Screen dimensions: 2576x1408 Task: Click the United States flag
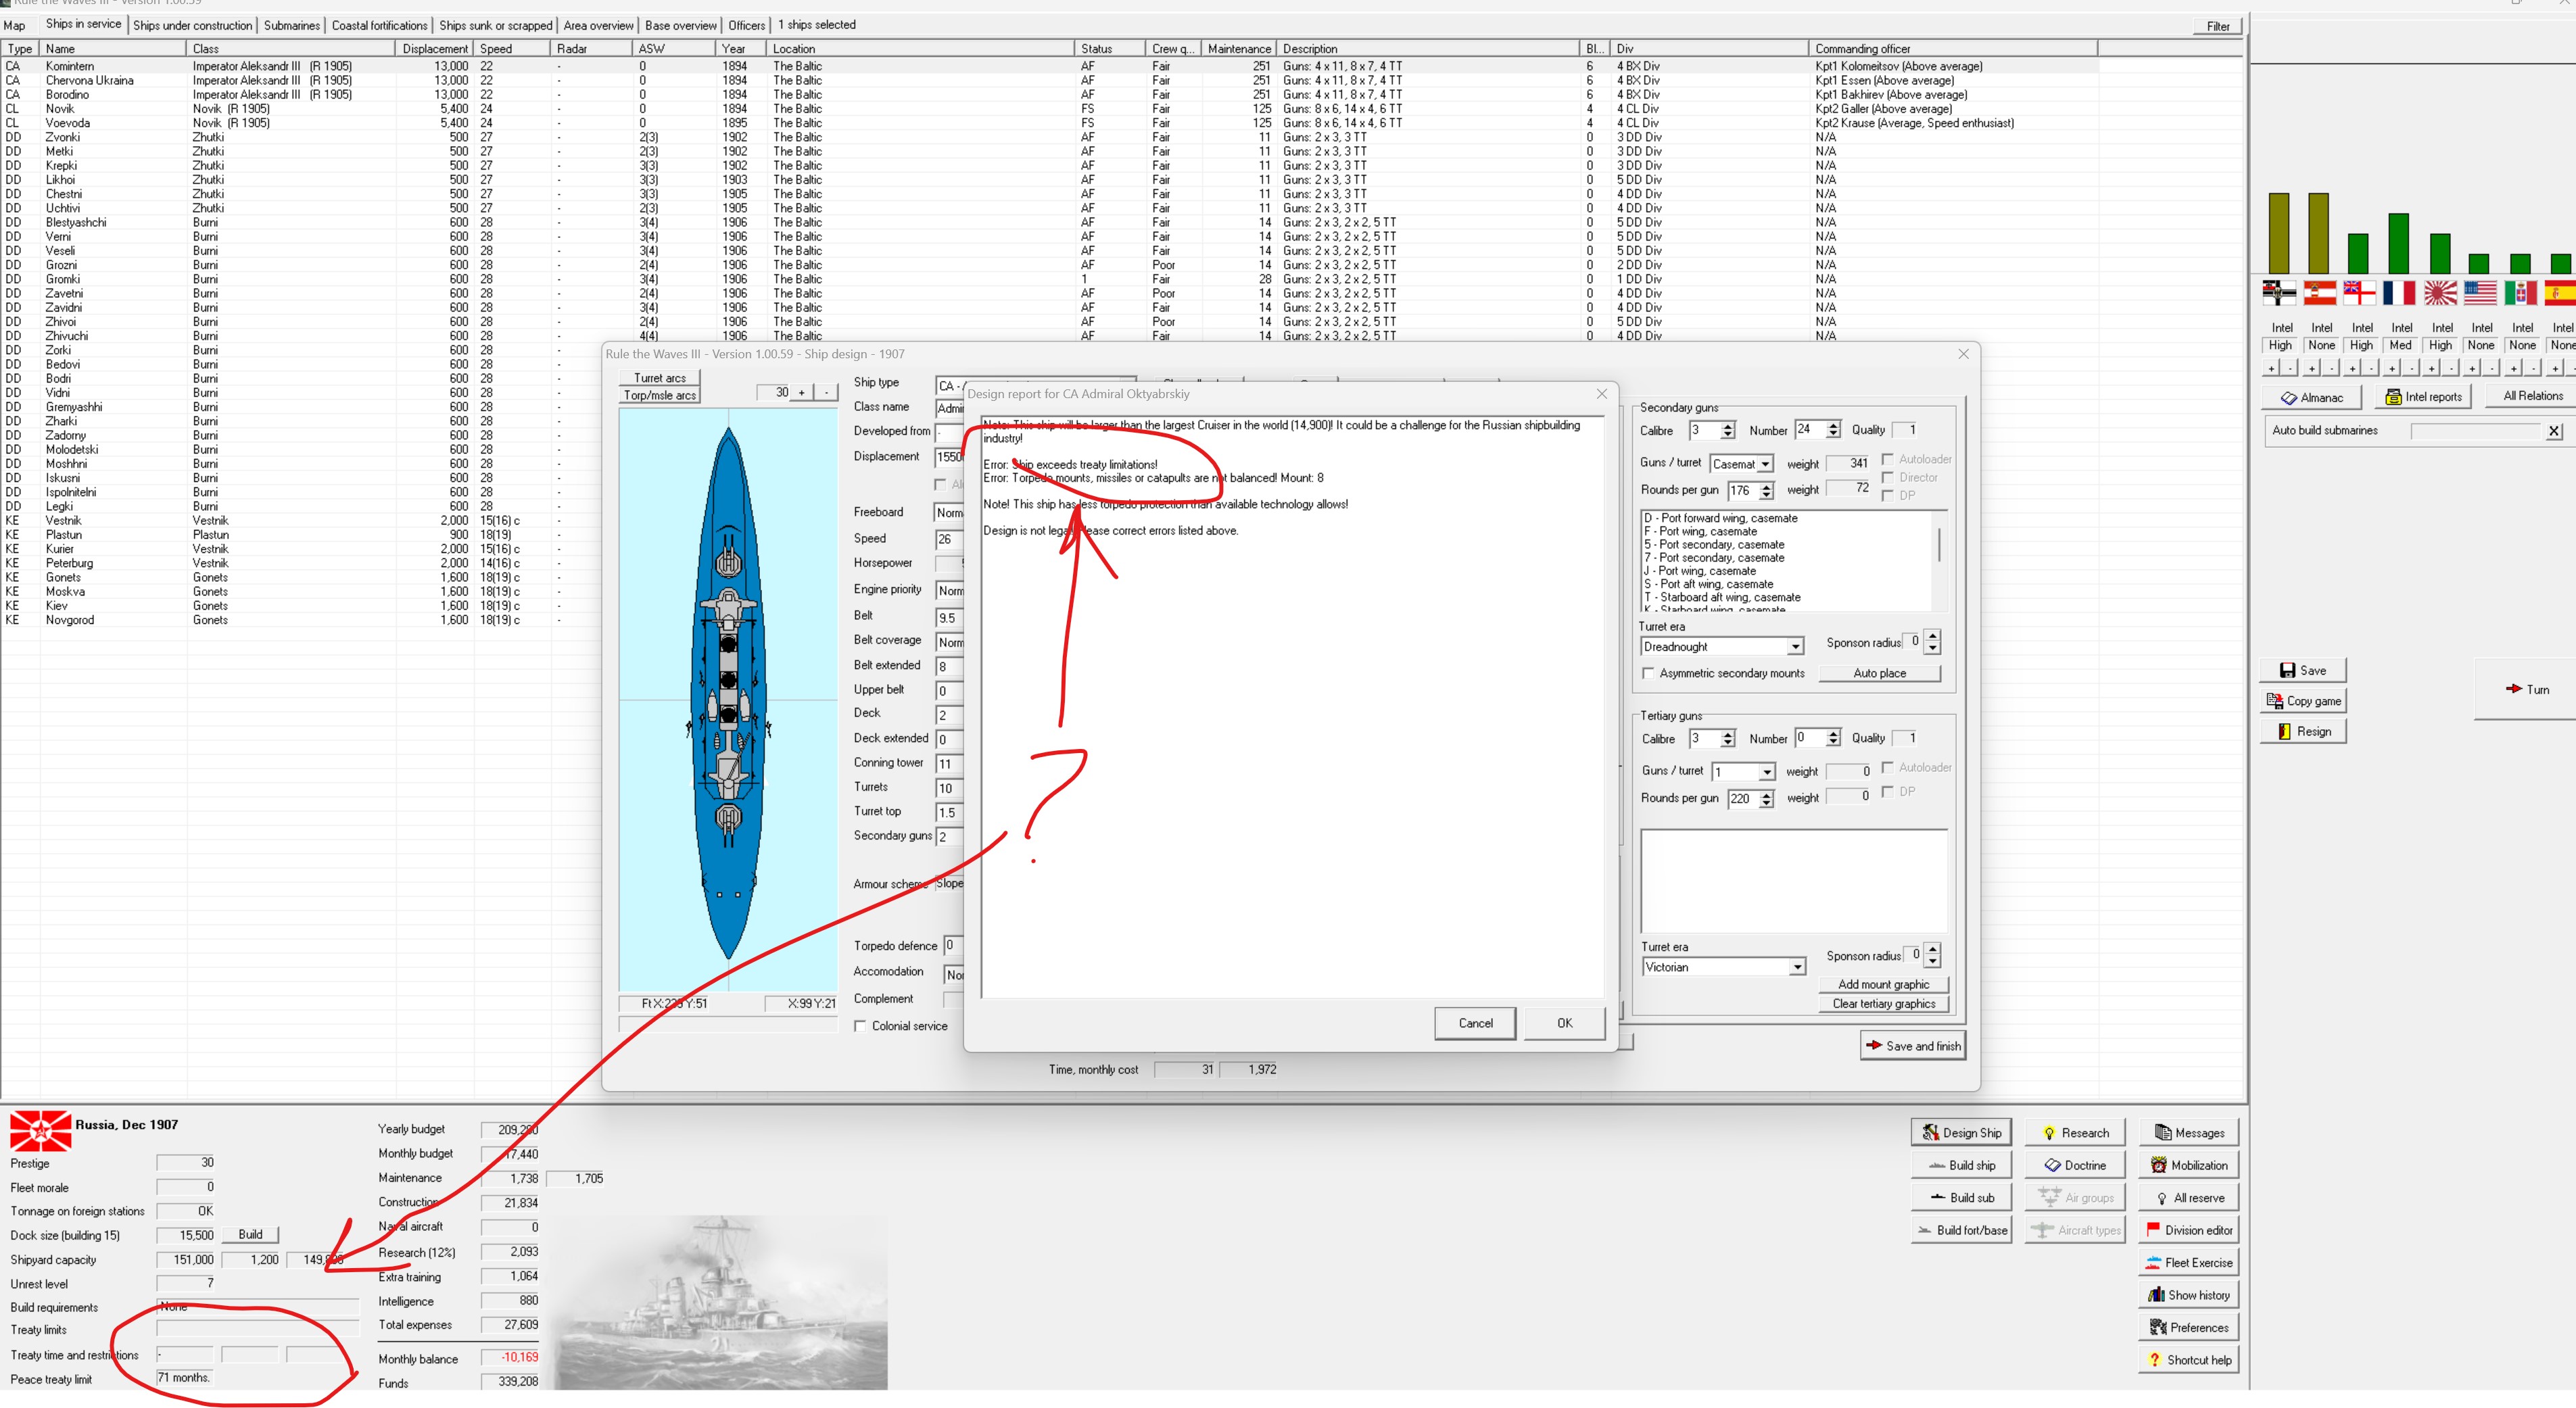(x=2480, y=293)
